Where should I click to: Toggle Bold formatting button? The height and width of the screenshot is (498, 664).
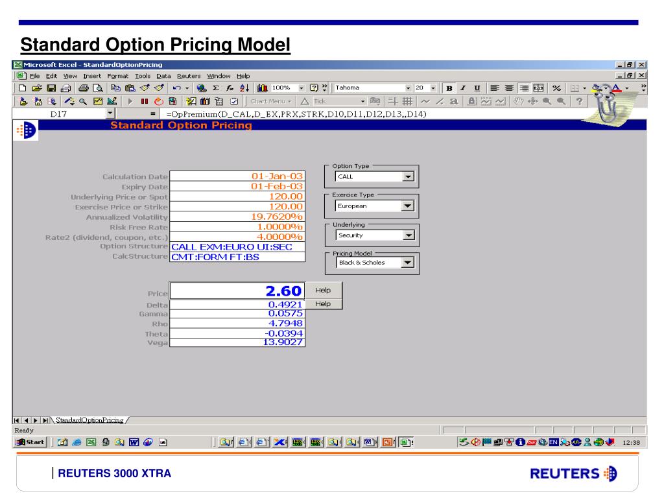[449, 88]
